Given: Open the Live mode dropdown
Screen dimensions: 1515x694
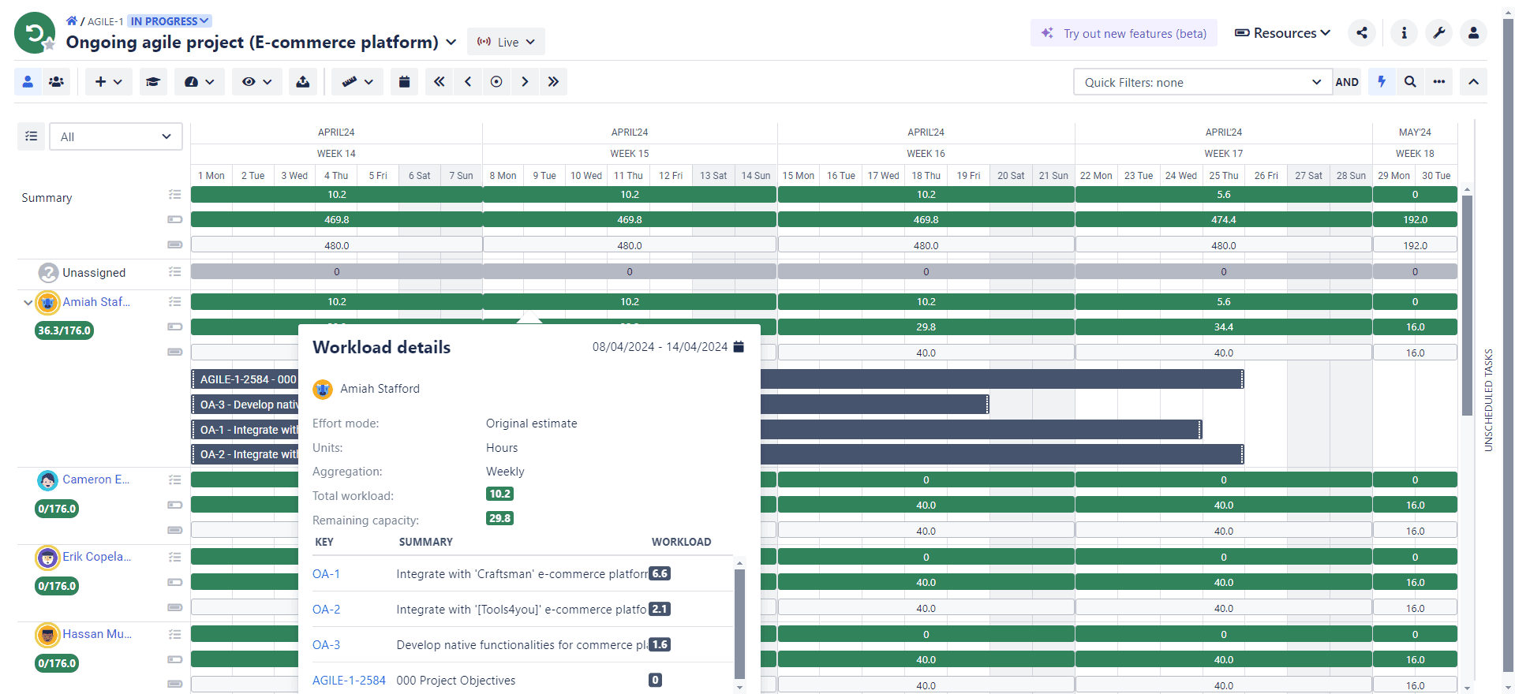Looking at the screenshot, I should [506, 42].
